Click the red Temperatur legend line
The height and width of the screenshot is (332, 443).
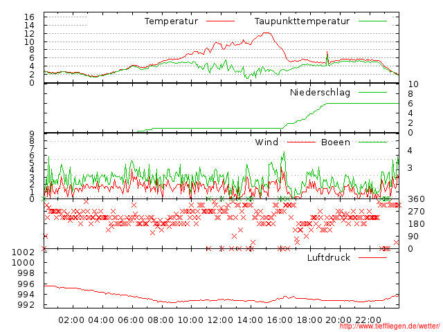(x=220, y=21)
